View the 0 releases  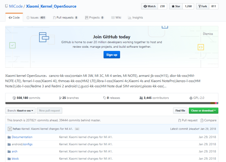pyautogui.click(x=112, y=98)
